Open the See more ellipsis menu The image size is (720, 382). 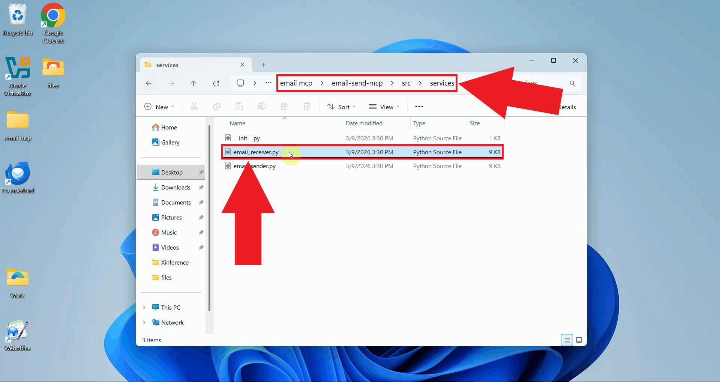click(419, 107)
